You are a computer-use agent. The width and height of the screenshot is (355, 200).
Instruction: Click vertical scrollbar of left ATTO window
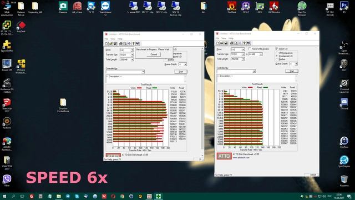(202, 102)
